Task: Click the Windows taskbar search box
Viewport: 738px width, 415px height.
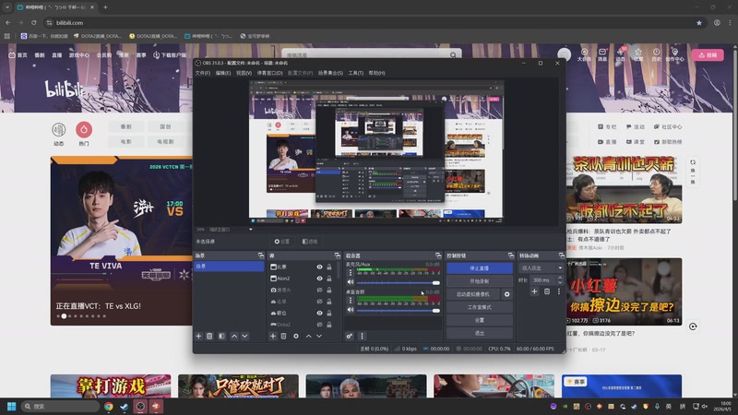Action: pos(61,406)
